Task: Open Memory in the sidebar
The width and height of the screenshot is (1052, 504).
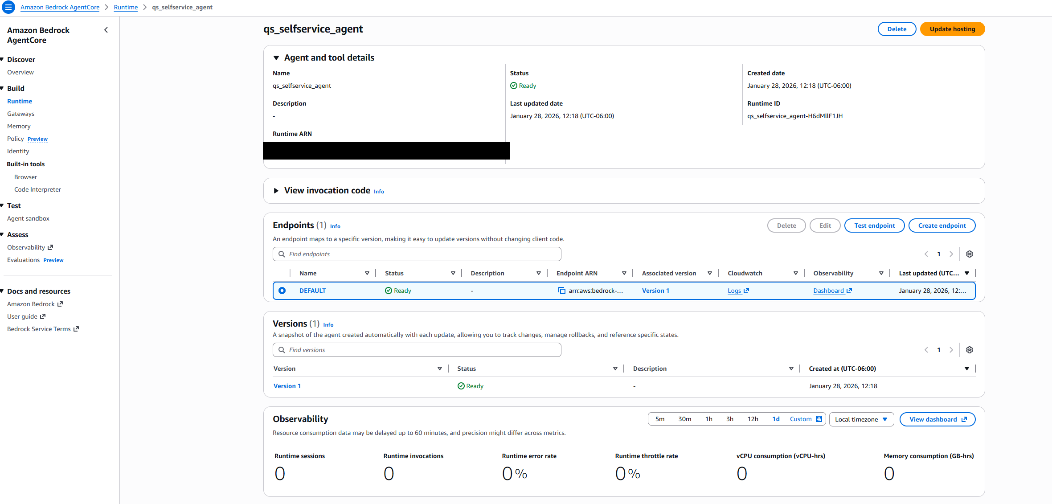Action: coord(19,126)
